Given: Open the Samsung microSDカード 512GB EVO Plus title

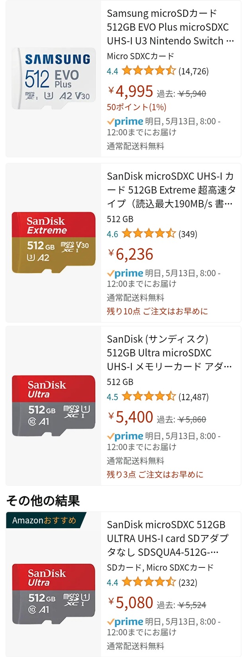Looking at the screenshot, I should click(x=170, y=27).
